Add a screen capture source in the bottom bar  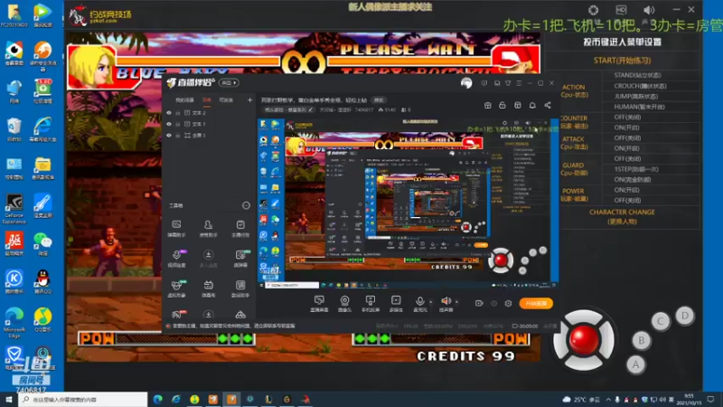point(319,304)
